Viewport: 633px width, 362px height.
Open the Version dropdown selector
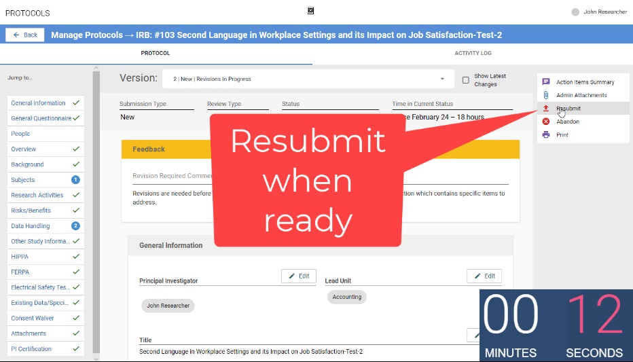pyautogui.click(x=308, y=79)
